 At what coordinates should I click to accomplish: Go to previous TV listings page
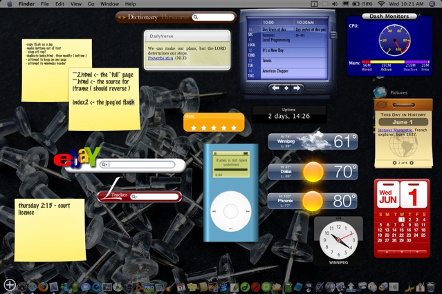[x=275, y=88]
